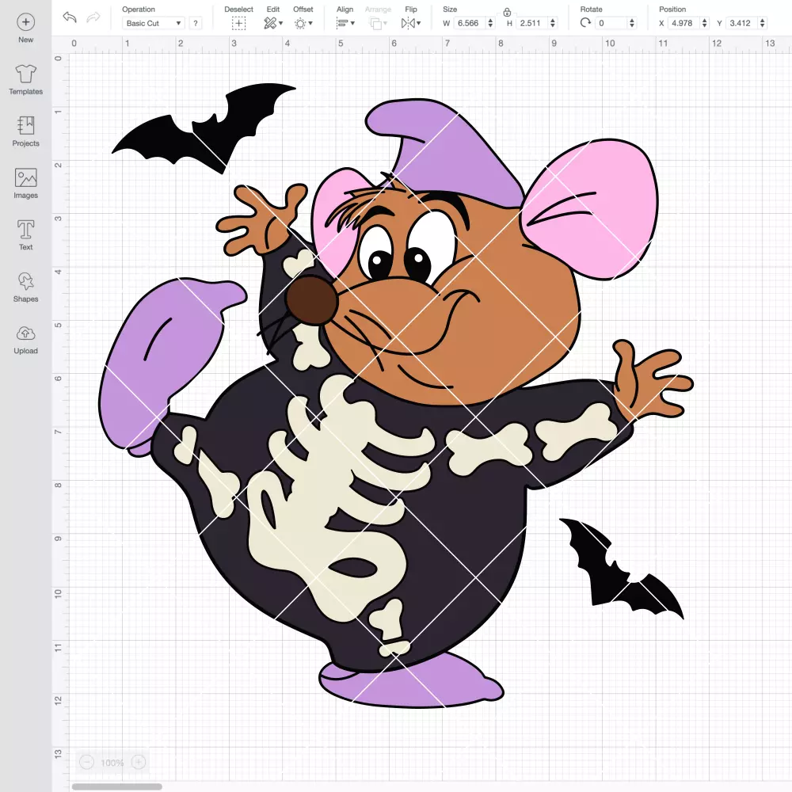The width and height of the screenshot is (792, 792).
Task: Click the rotation angle field
Action: (x=611, y=23)
